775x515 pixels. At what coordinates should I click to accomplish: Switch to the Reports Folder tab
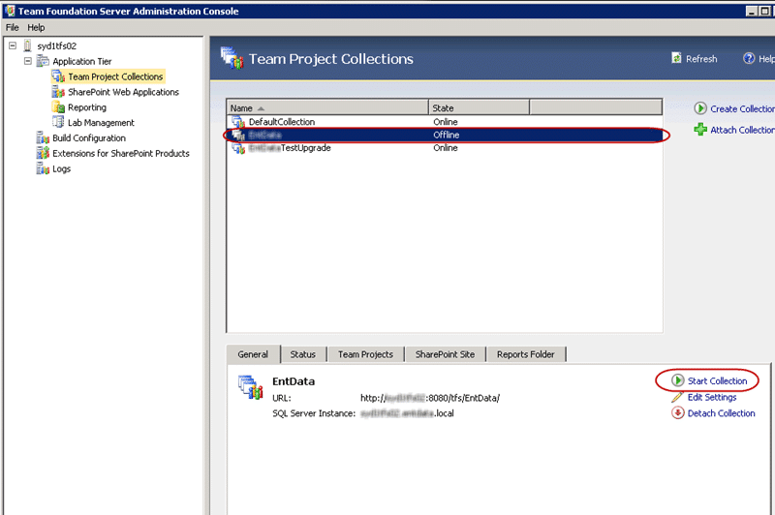[x=526, y=354]
